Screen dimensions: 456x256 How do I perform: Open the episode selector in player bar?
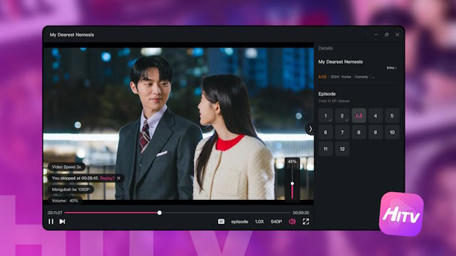click(x=239, y=221)
